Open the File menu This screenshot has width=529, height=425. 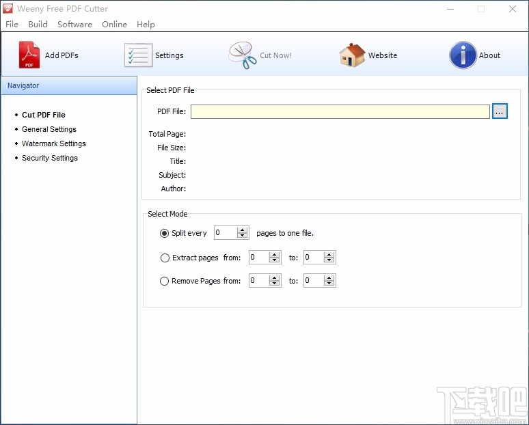tap(12, 25)
